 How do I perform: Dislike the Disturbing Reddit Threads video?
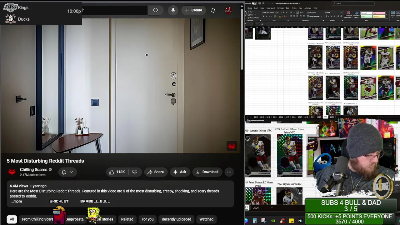click(x=135, y=172)
